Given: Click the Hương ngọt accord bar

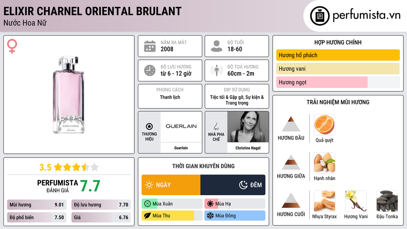Looking at the screenshot, I should pyautogui.click(x=338, y=82).
